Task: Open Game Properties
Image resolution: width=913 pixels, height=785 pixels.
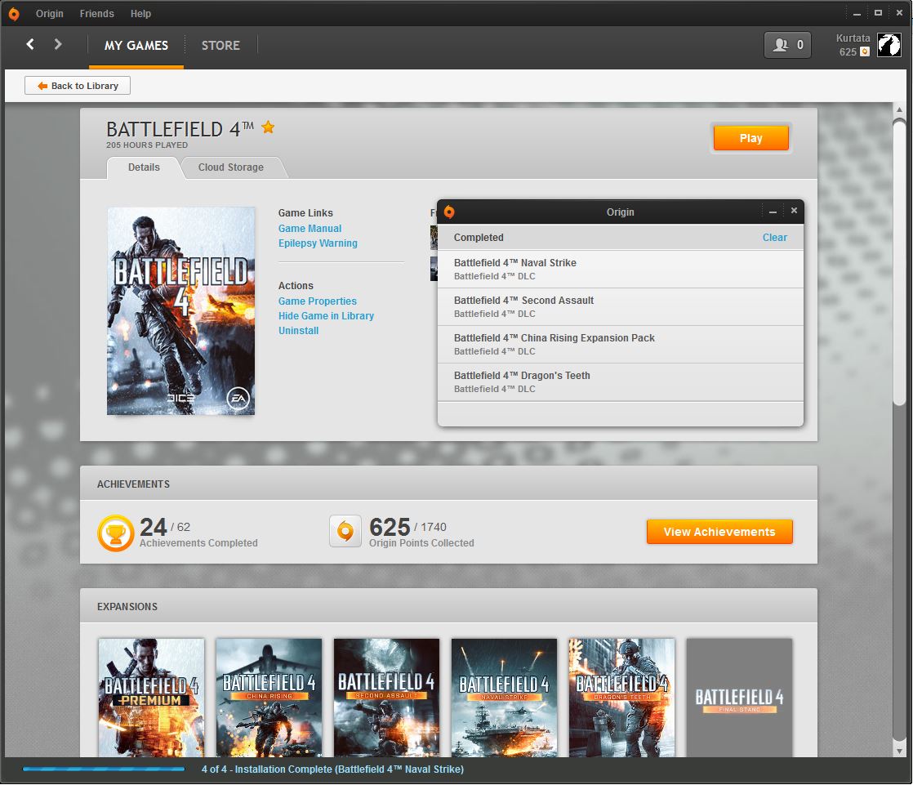Action: click(318, 301)
